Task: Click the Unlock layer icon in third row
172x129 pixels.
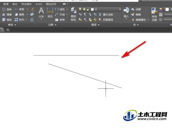Action: pyautogui.click(x=95, y=20)
